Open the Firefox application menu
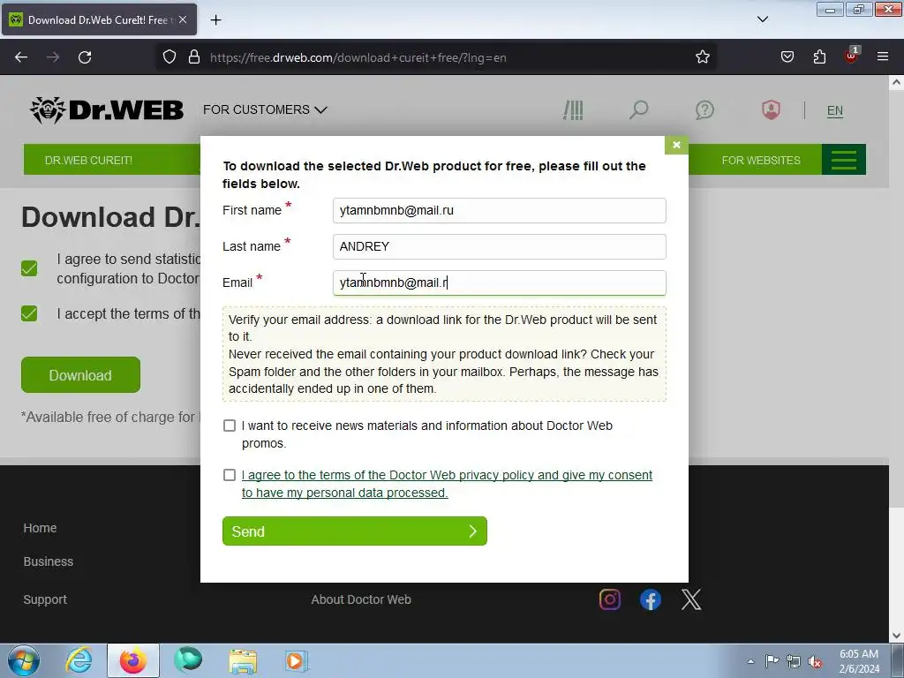Image resolution: width=904 pixels, height=678 pixels. point(883,56)
